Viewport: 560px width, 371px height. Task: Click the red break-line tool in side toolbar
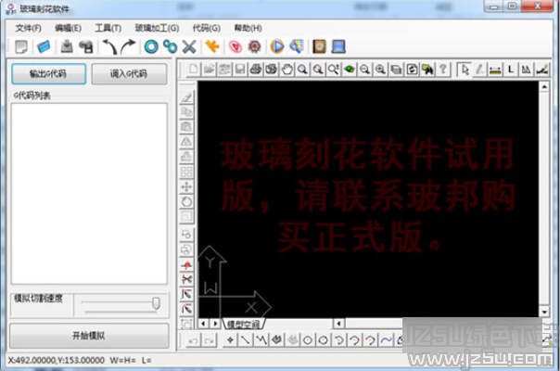(x=186, y=265)
